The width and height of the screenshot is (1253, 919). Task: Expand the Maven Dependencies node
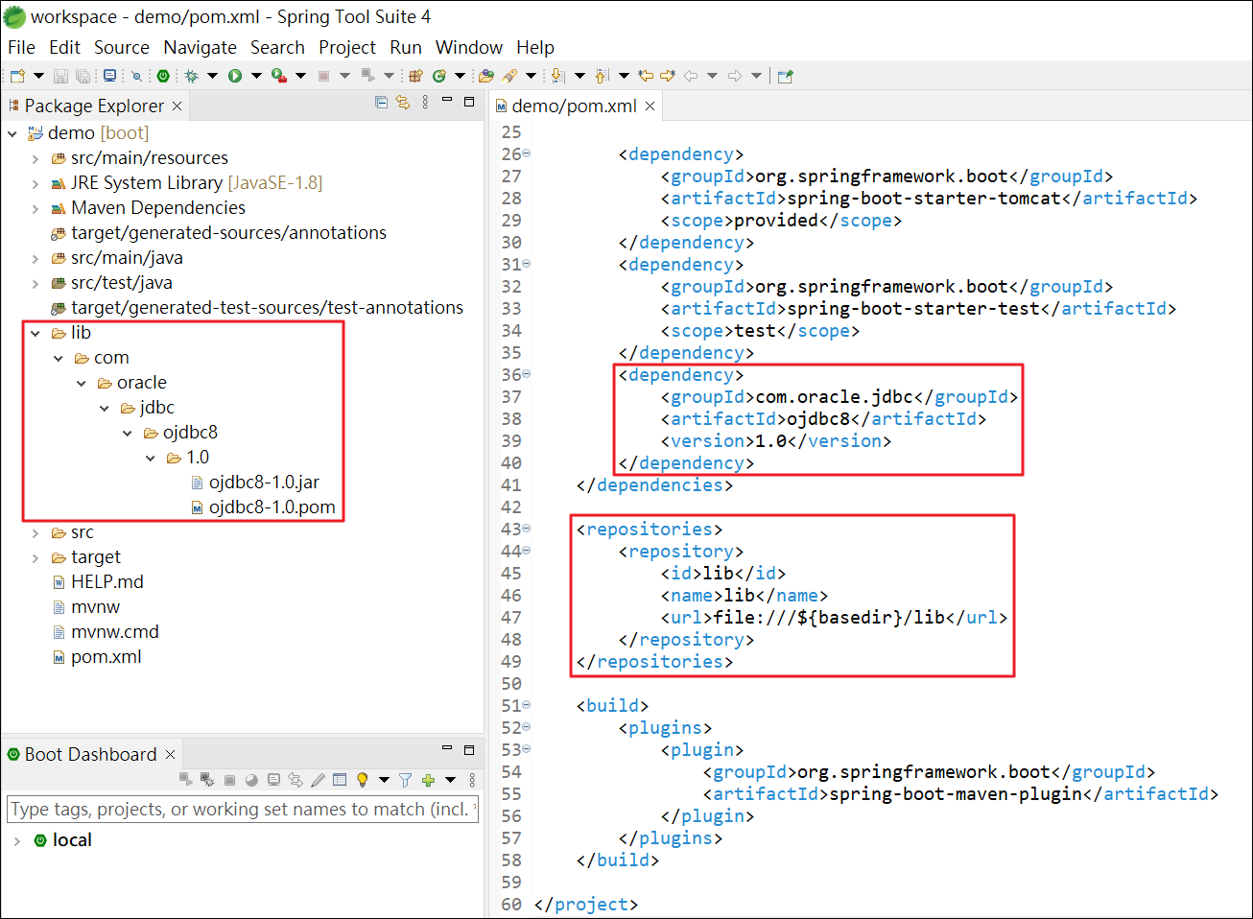[x=35, y=208]
